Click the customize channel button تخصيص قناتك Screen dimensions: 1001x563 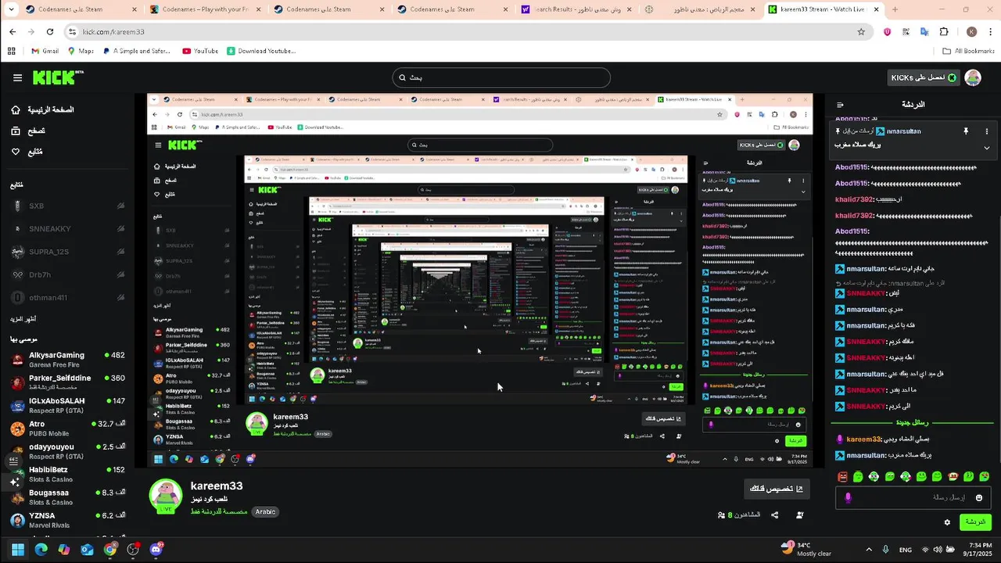(x=777, y=489)
